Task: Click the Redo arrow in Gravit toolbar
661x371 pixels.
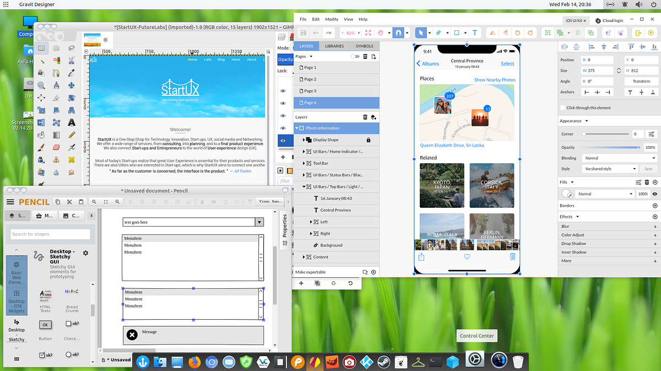Action: coord(329,33)
